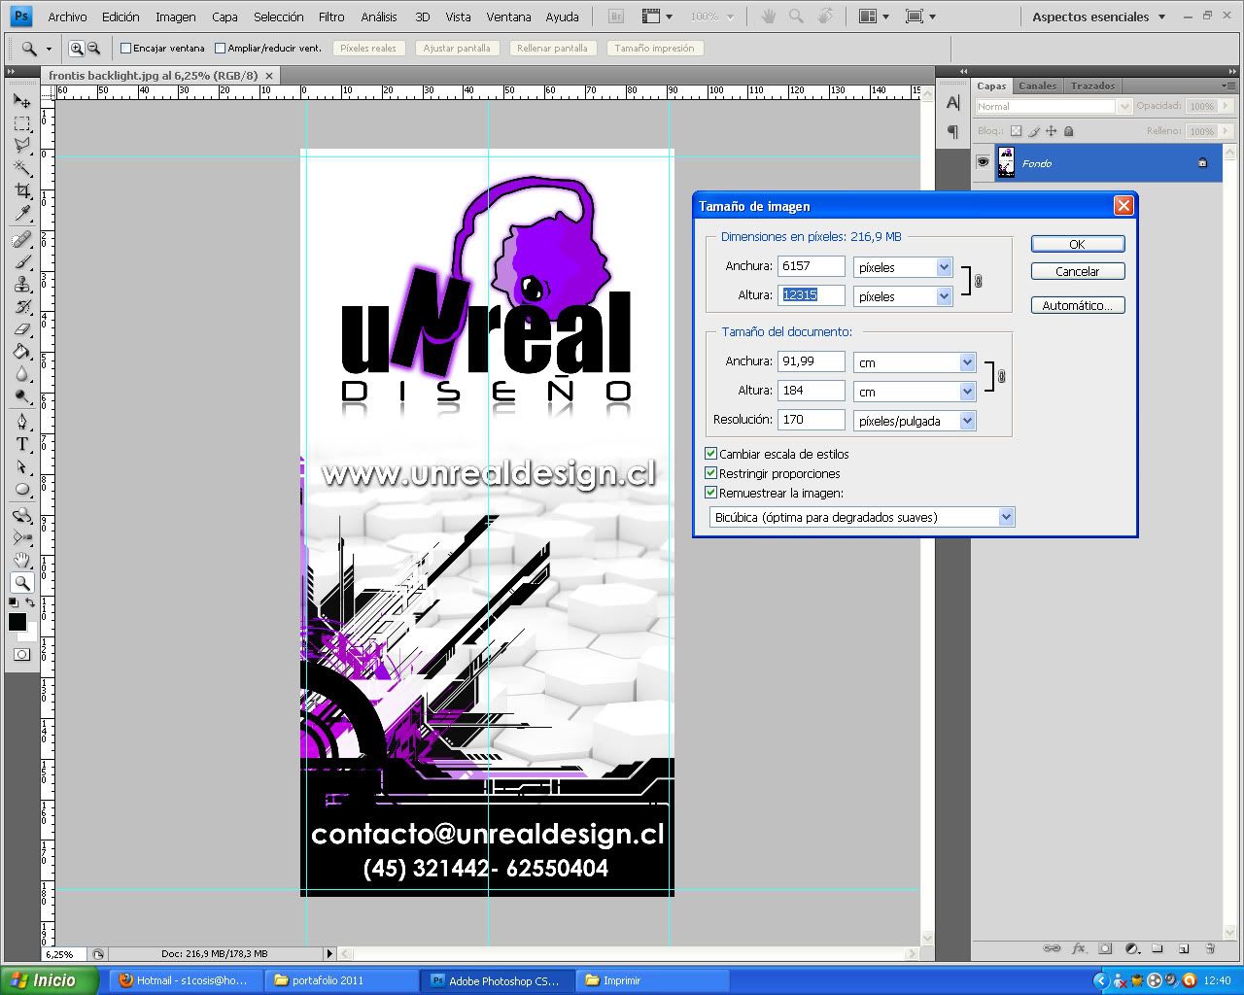Image resolution: width=1244 pixels, height=995 pixels.
Task: Select the Pen tool
Action: click(21, 422)
